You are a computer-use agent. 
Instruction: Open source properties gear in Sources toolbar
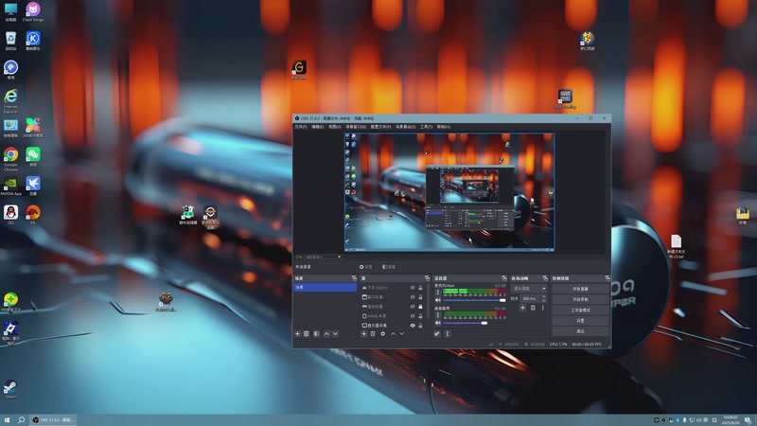pos(383,334)
